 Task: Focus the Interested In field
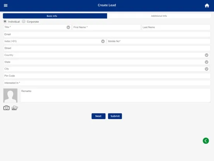107,83
